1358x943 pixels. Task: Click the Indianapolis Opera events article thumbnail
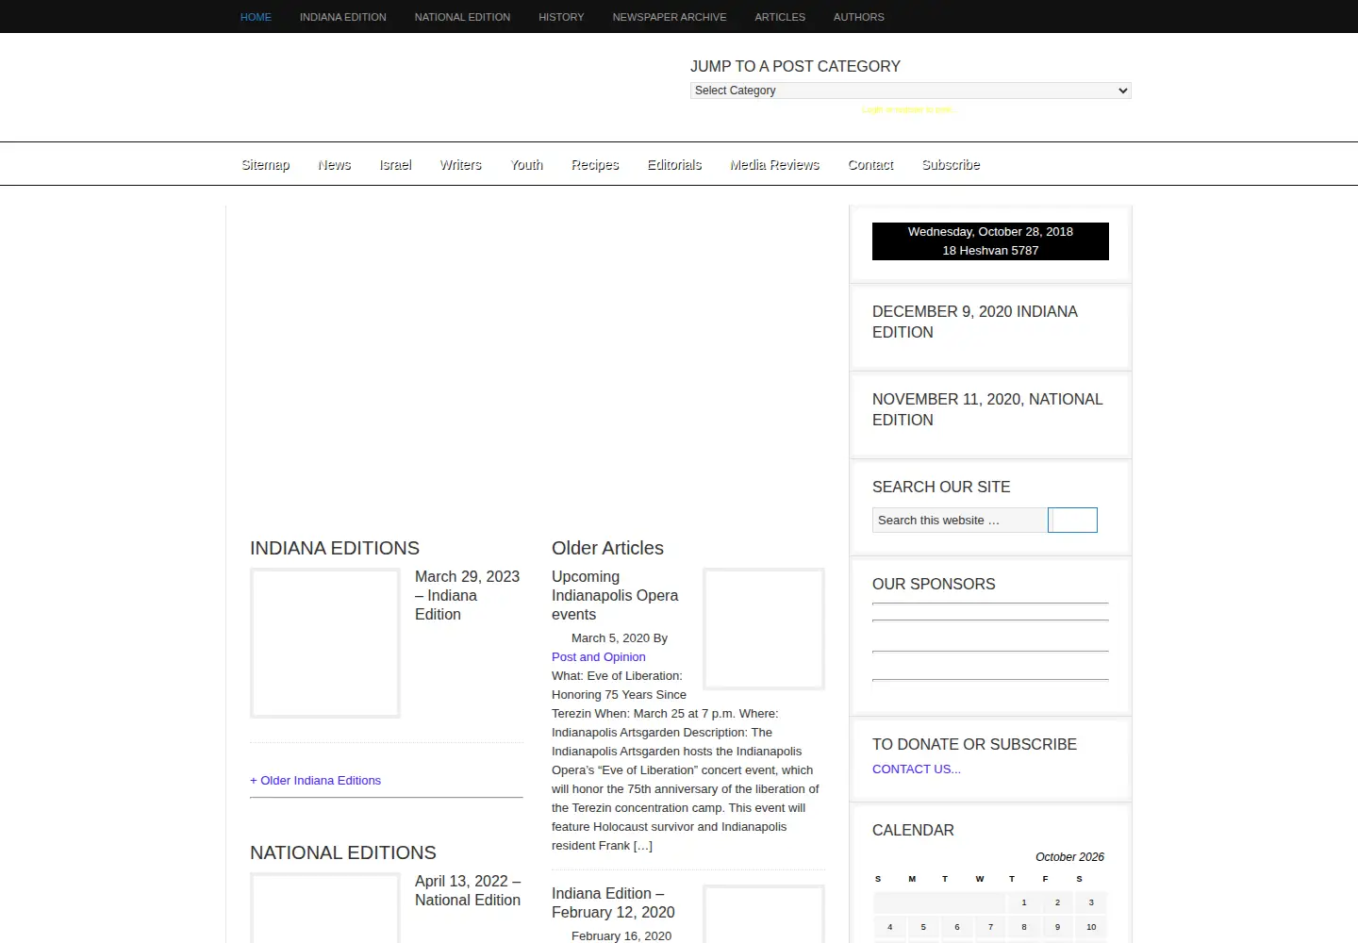tap(764, 629)
